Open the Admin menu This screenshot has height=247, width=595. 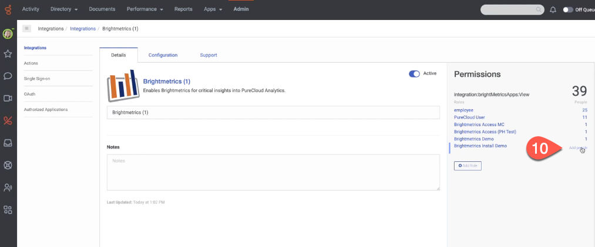[241, 9]
